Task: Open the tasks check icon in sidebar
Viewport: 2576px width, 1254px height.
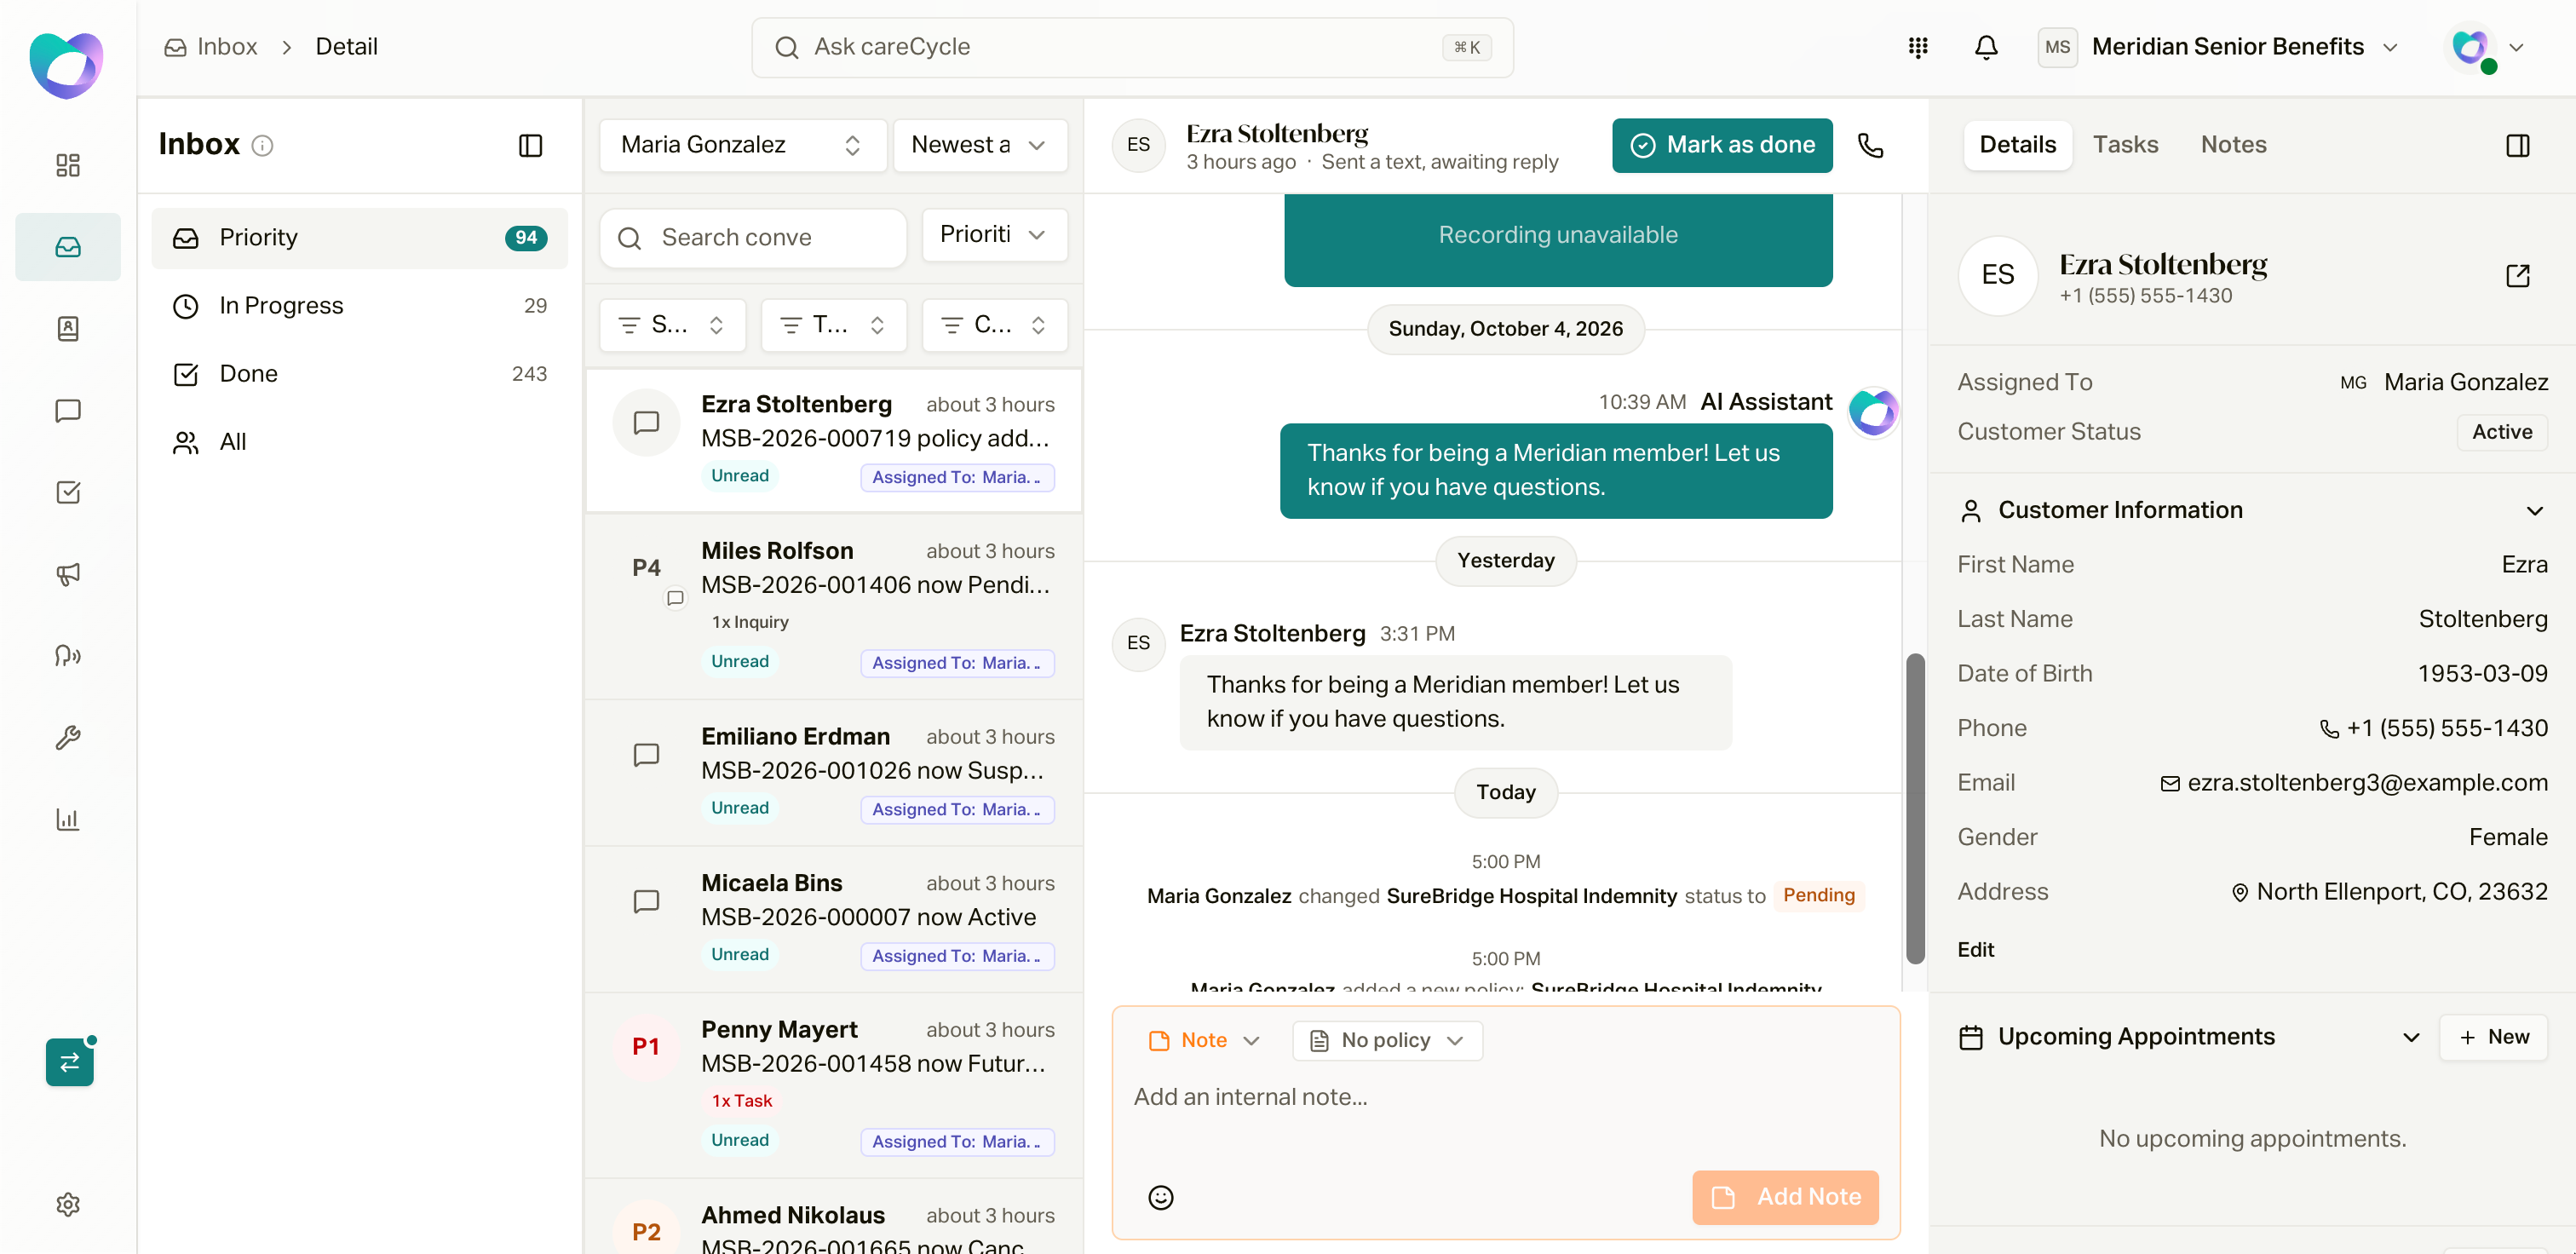Action: [x=67, y=492]
